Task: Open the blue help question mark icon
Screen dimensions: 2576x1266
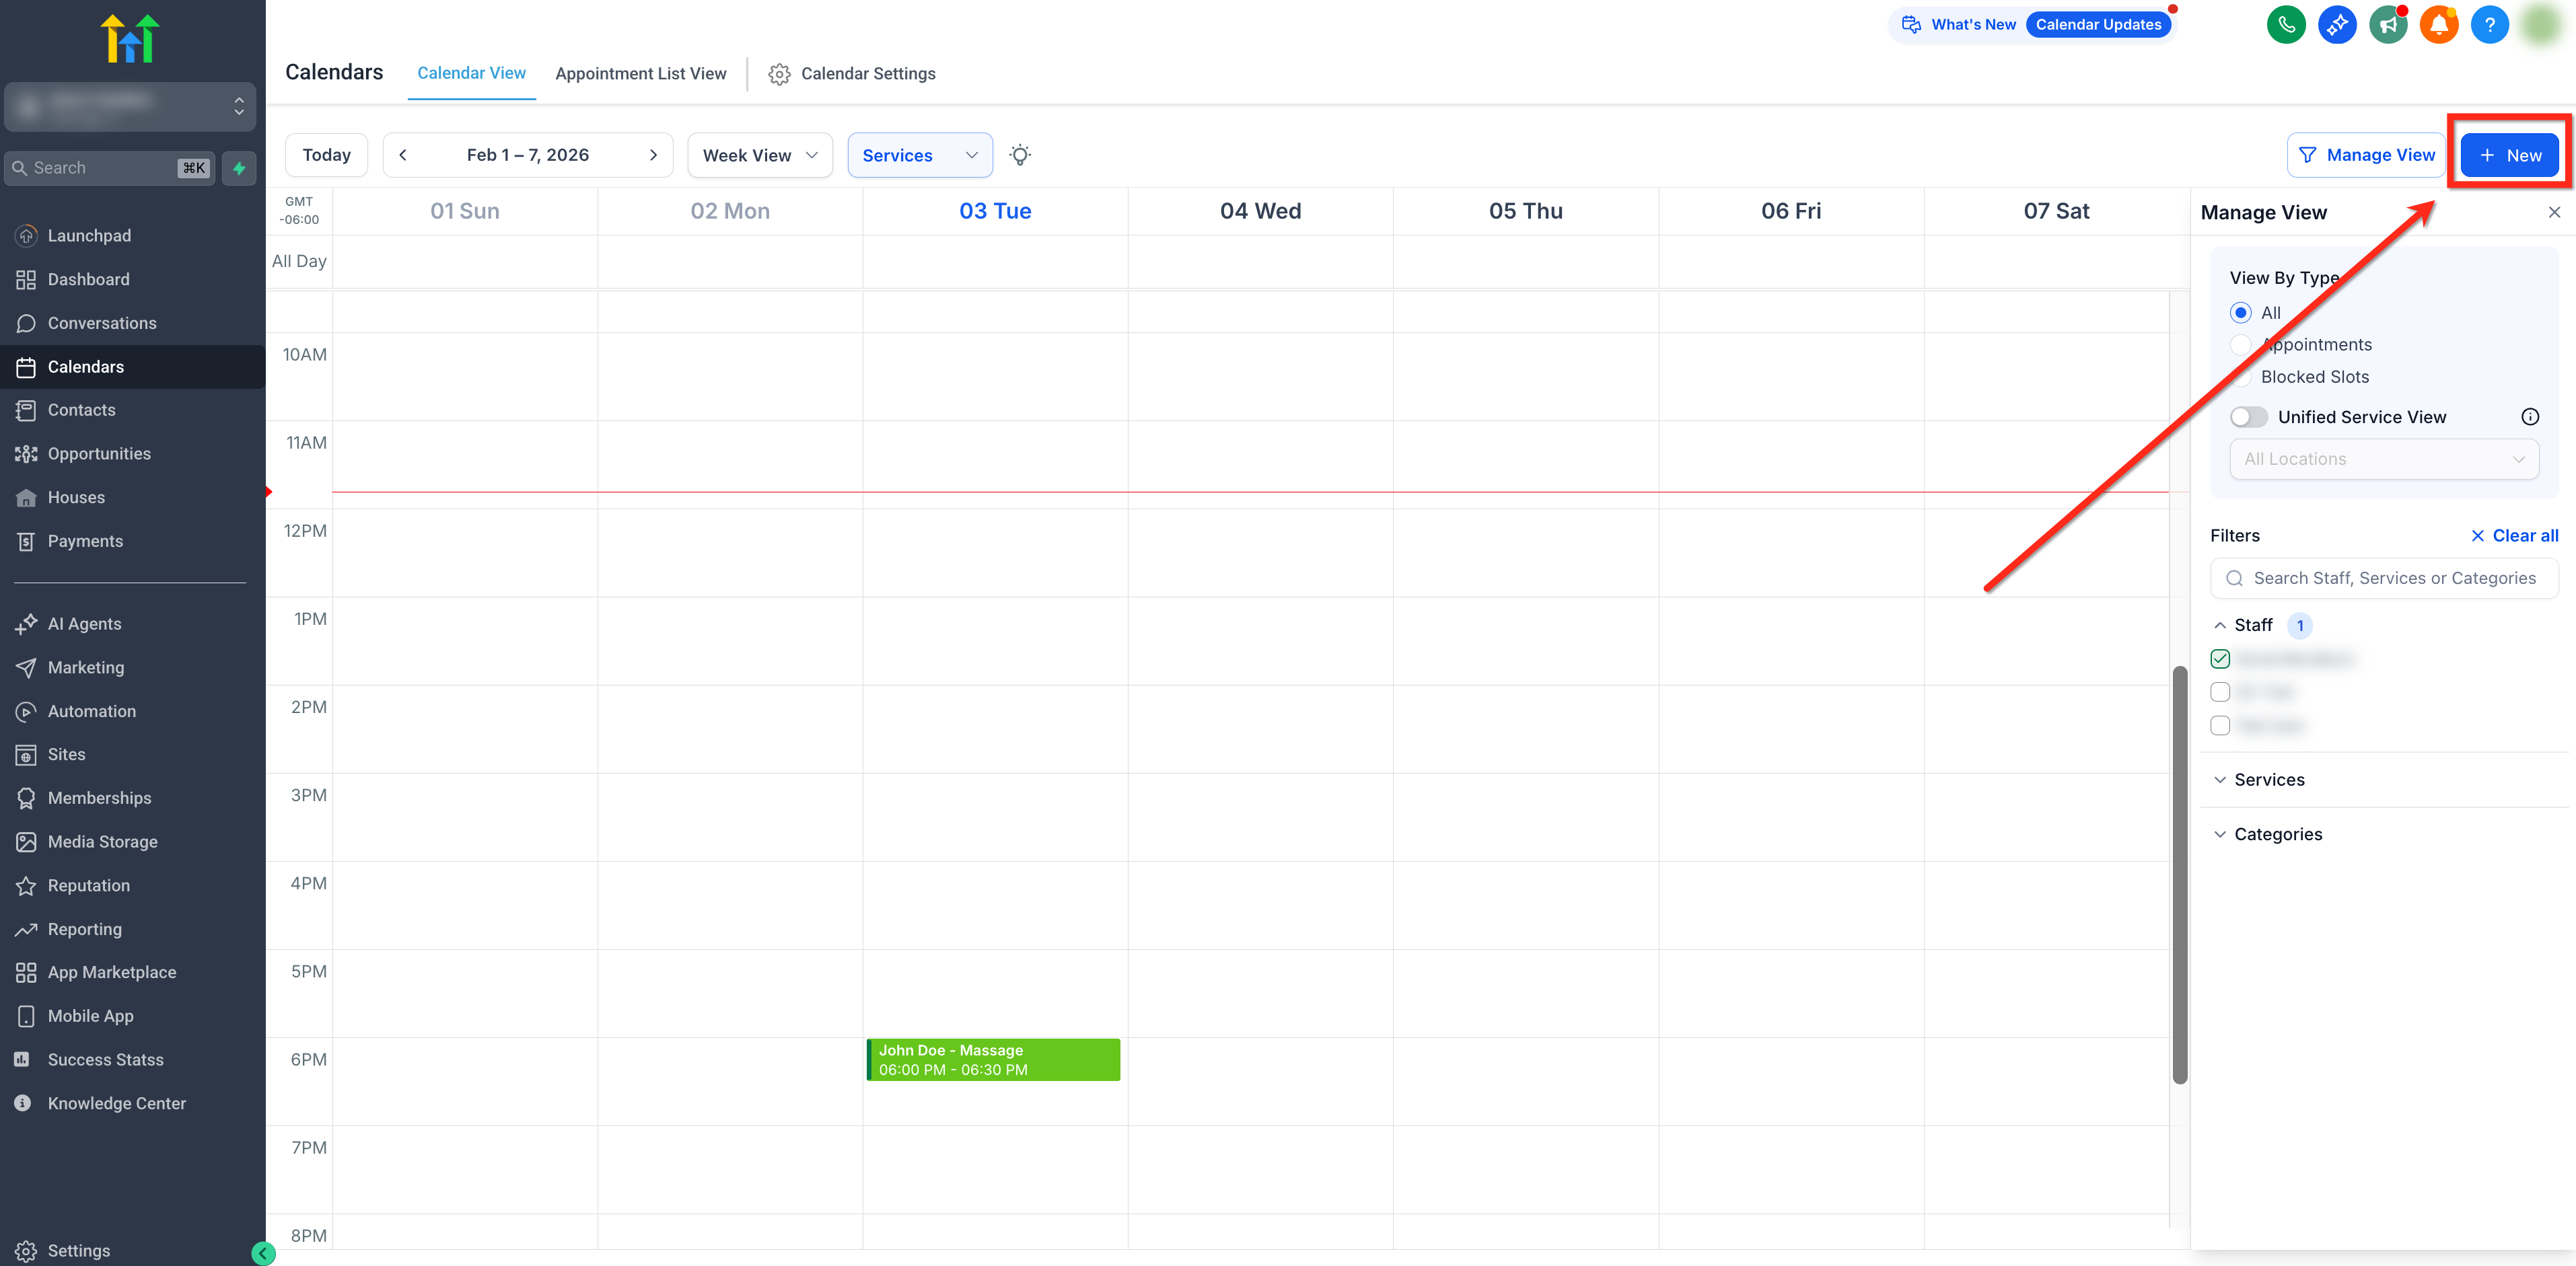Action: [2490, 25]
